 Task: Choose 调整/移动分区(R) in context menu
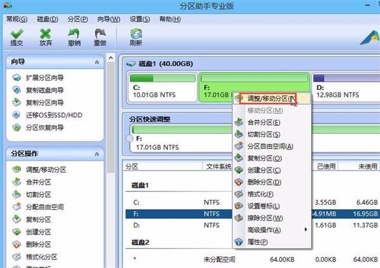(x=272, y=99)
